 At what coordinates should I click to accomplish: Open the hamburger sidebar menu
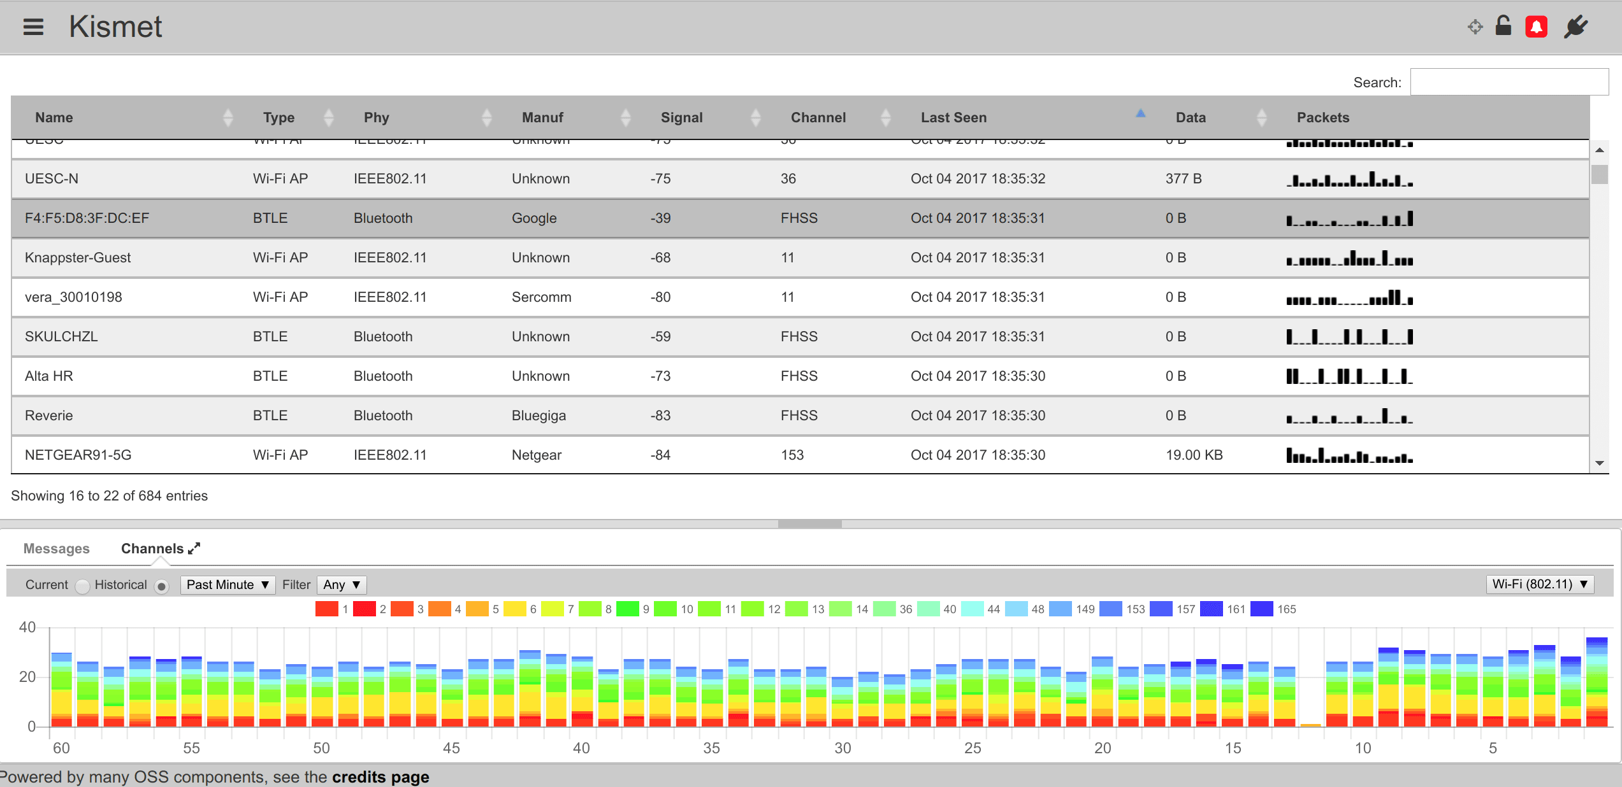(33, 27)
